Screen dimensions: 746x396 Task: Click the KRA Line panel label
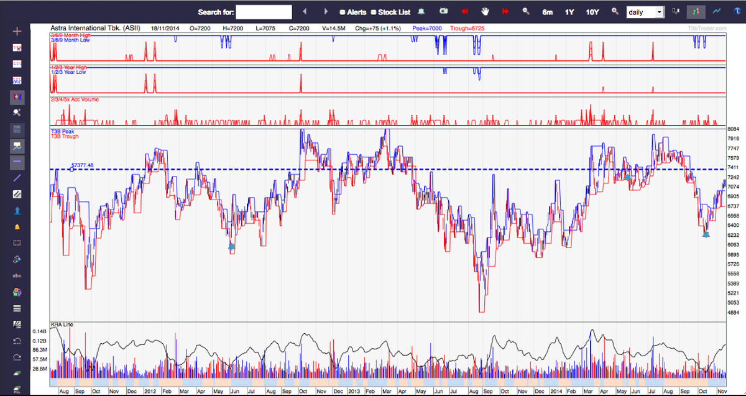click(62, 325)
